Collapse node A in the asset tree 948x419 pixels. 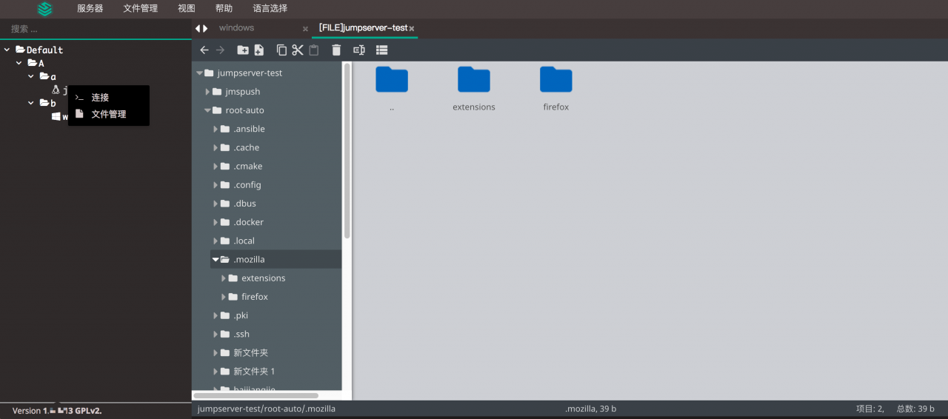tap(19, 63)
